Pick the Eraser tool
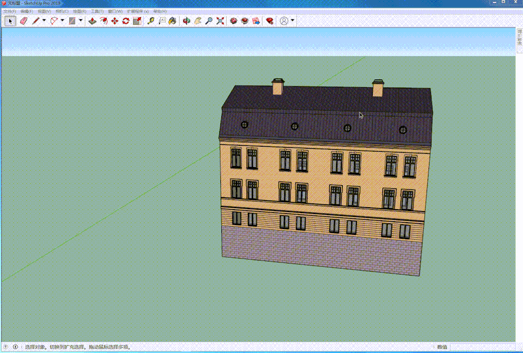This screenshot has height=353, width=523. 24,21
